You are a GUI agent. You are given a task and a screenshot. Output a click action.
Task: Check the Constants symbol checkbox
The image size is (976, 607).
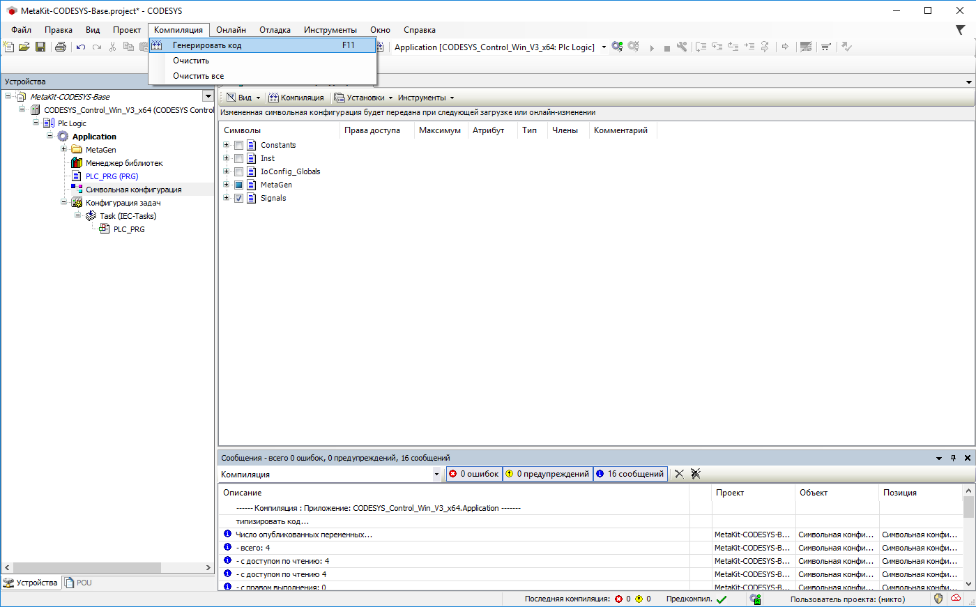tap(238, 145)
